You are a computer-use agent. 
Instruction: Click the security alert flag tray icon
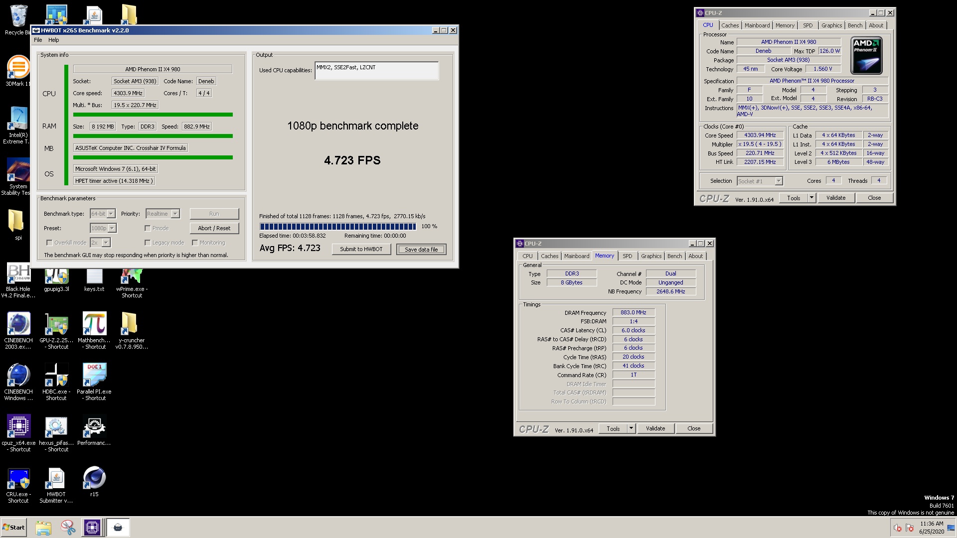[x=910, y=528]
